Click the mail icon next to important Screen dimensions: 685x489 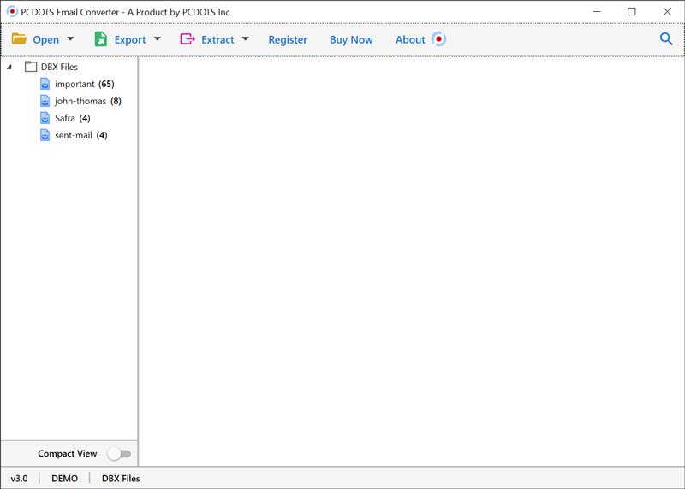point(45,84)
